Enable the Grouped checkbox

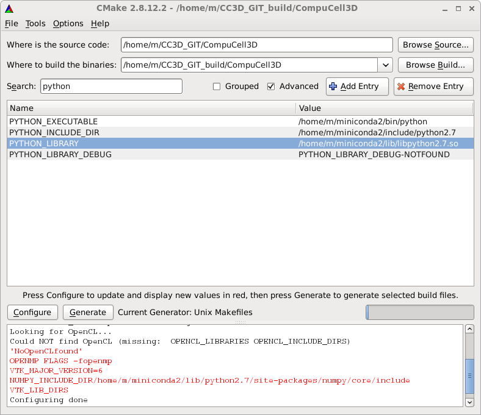pyautogui.click(x=217, y=87)
